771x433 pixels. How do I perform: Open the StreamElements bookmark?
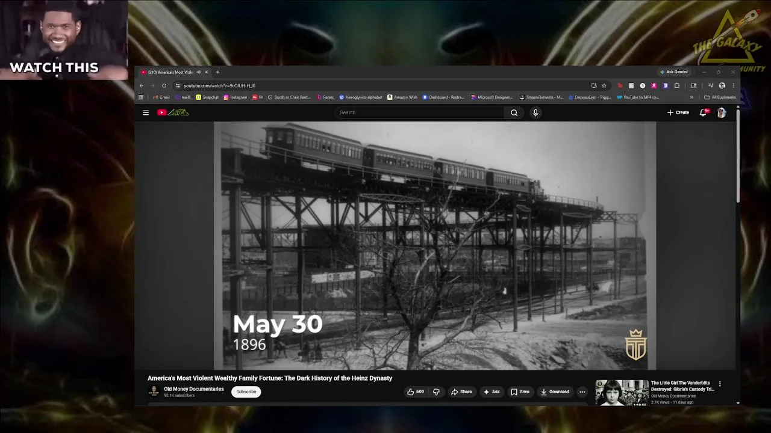tap(541, 97)
